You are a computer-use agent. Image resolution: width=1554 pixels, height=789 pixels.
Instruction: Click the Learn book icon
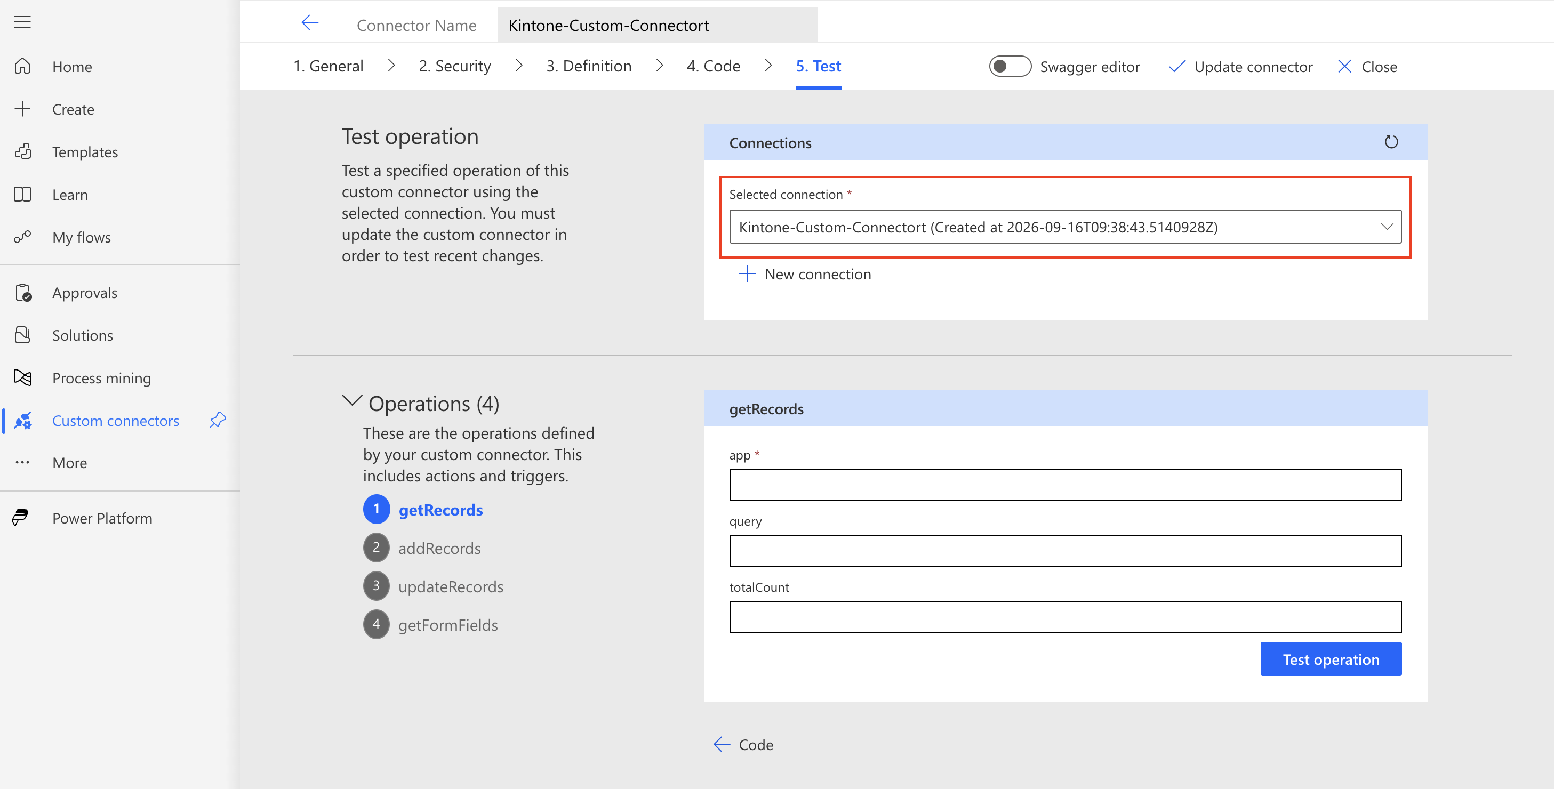(22, 194)
